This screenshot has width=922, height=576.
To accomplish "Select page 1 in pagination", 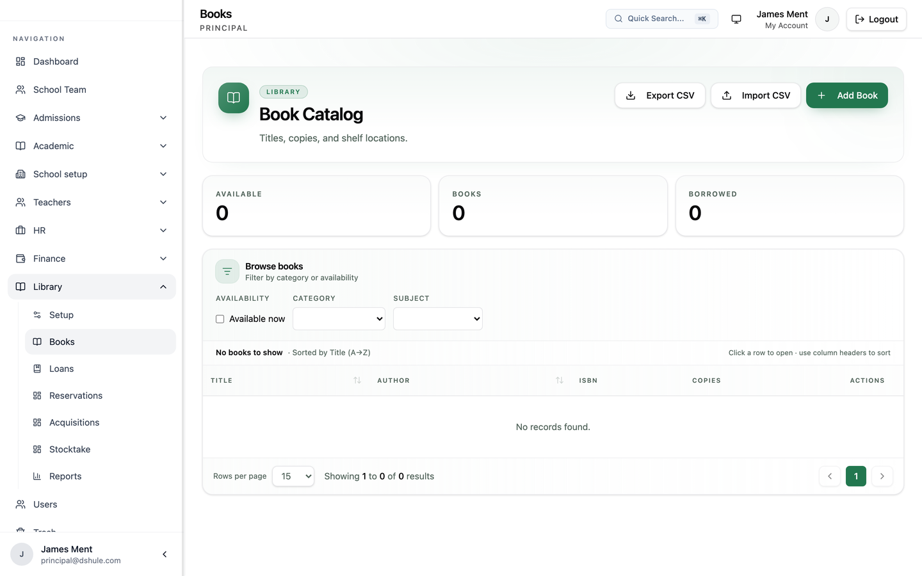I will 856,476.
